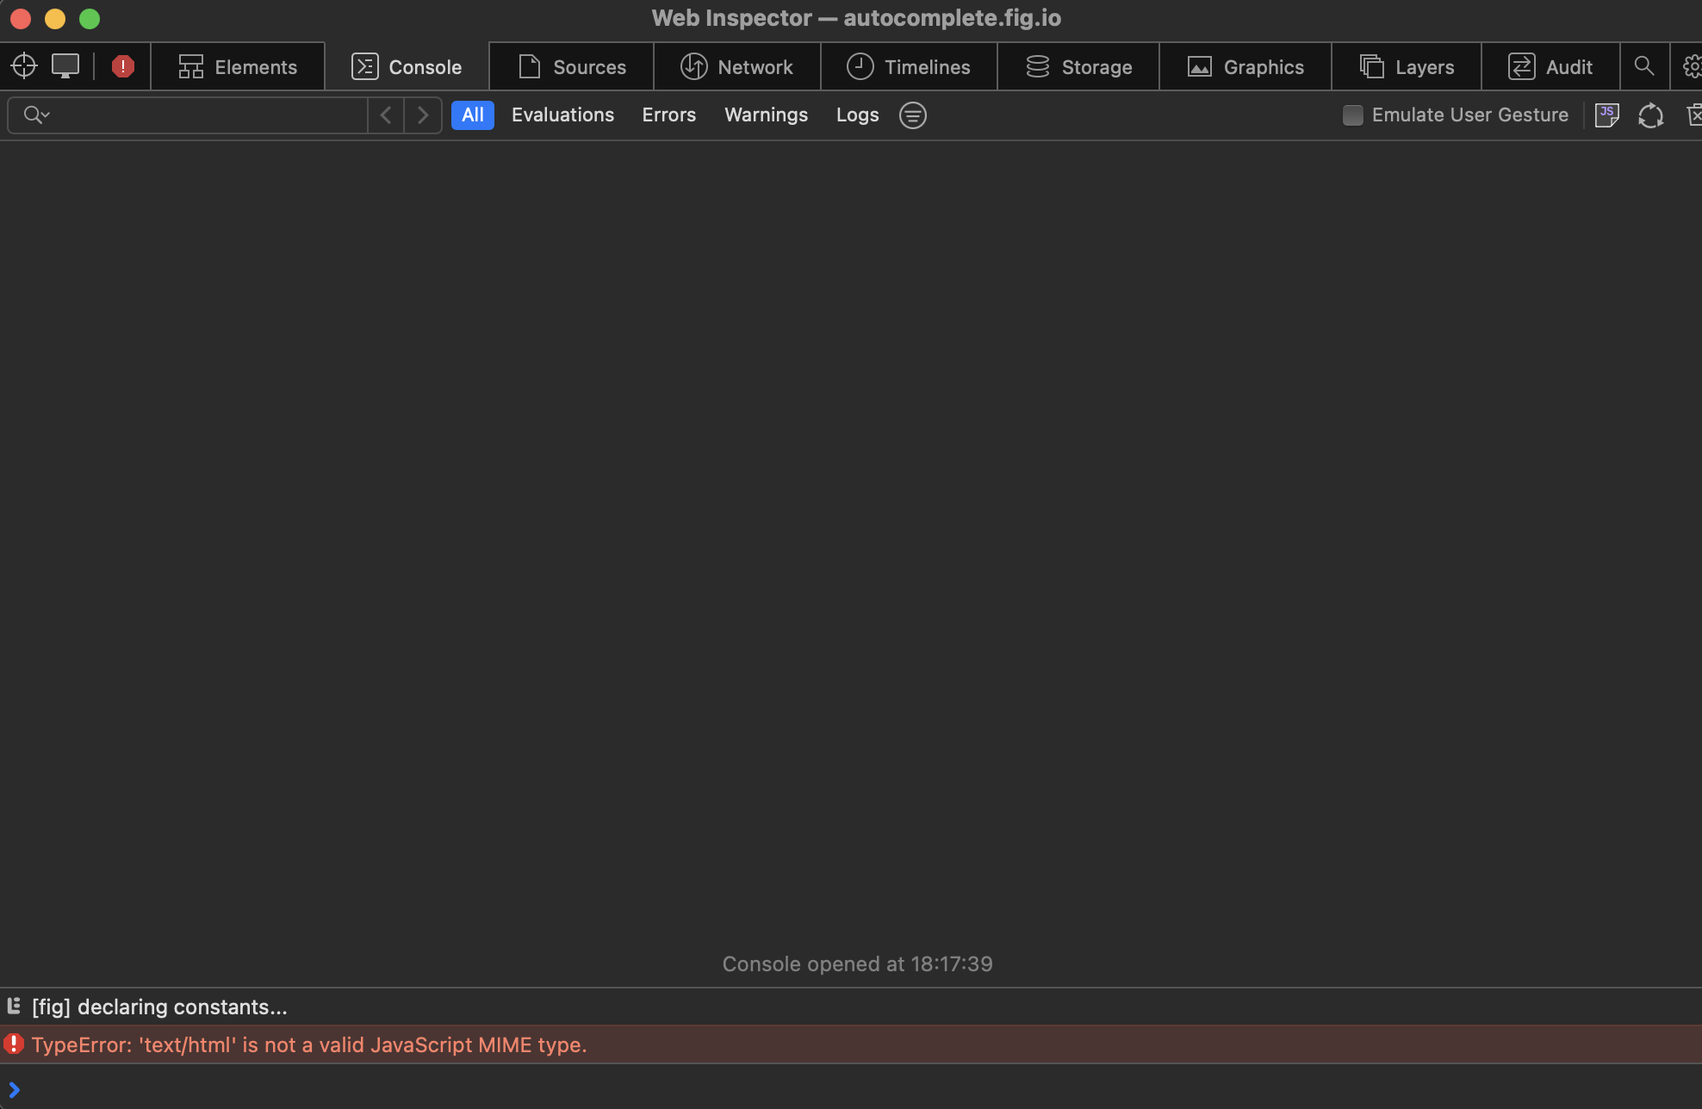
Task: Select the Errors message filter
Action: point(668,115)
